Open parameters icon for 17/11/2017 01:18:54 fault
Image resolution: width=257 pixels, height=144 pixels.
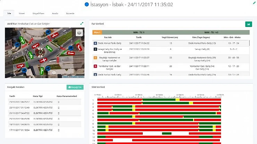click(58, 130)
